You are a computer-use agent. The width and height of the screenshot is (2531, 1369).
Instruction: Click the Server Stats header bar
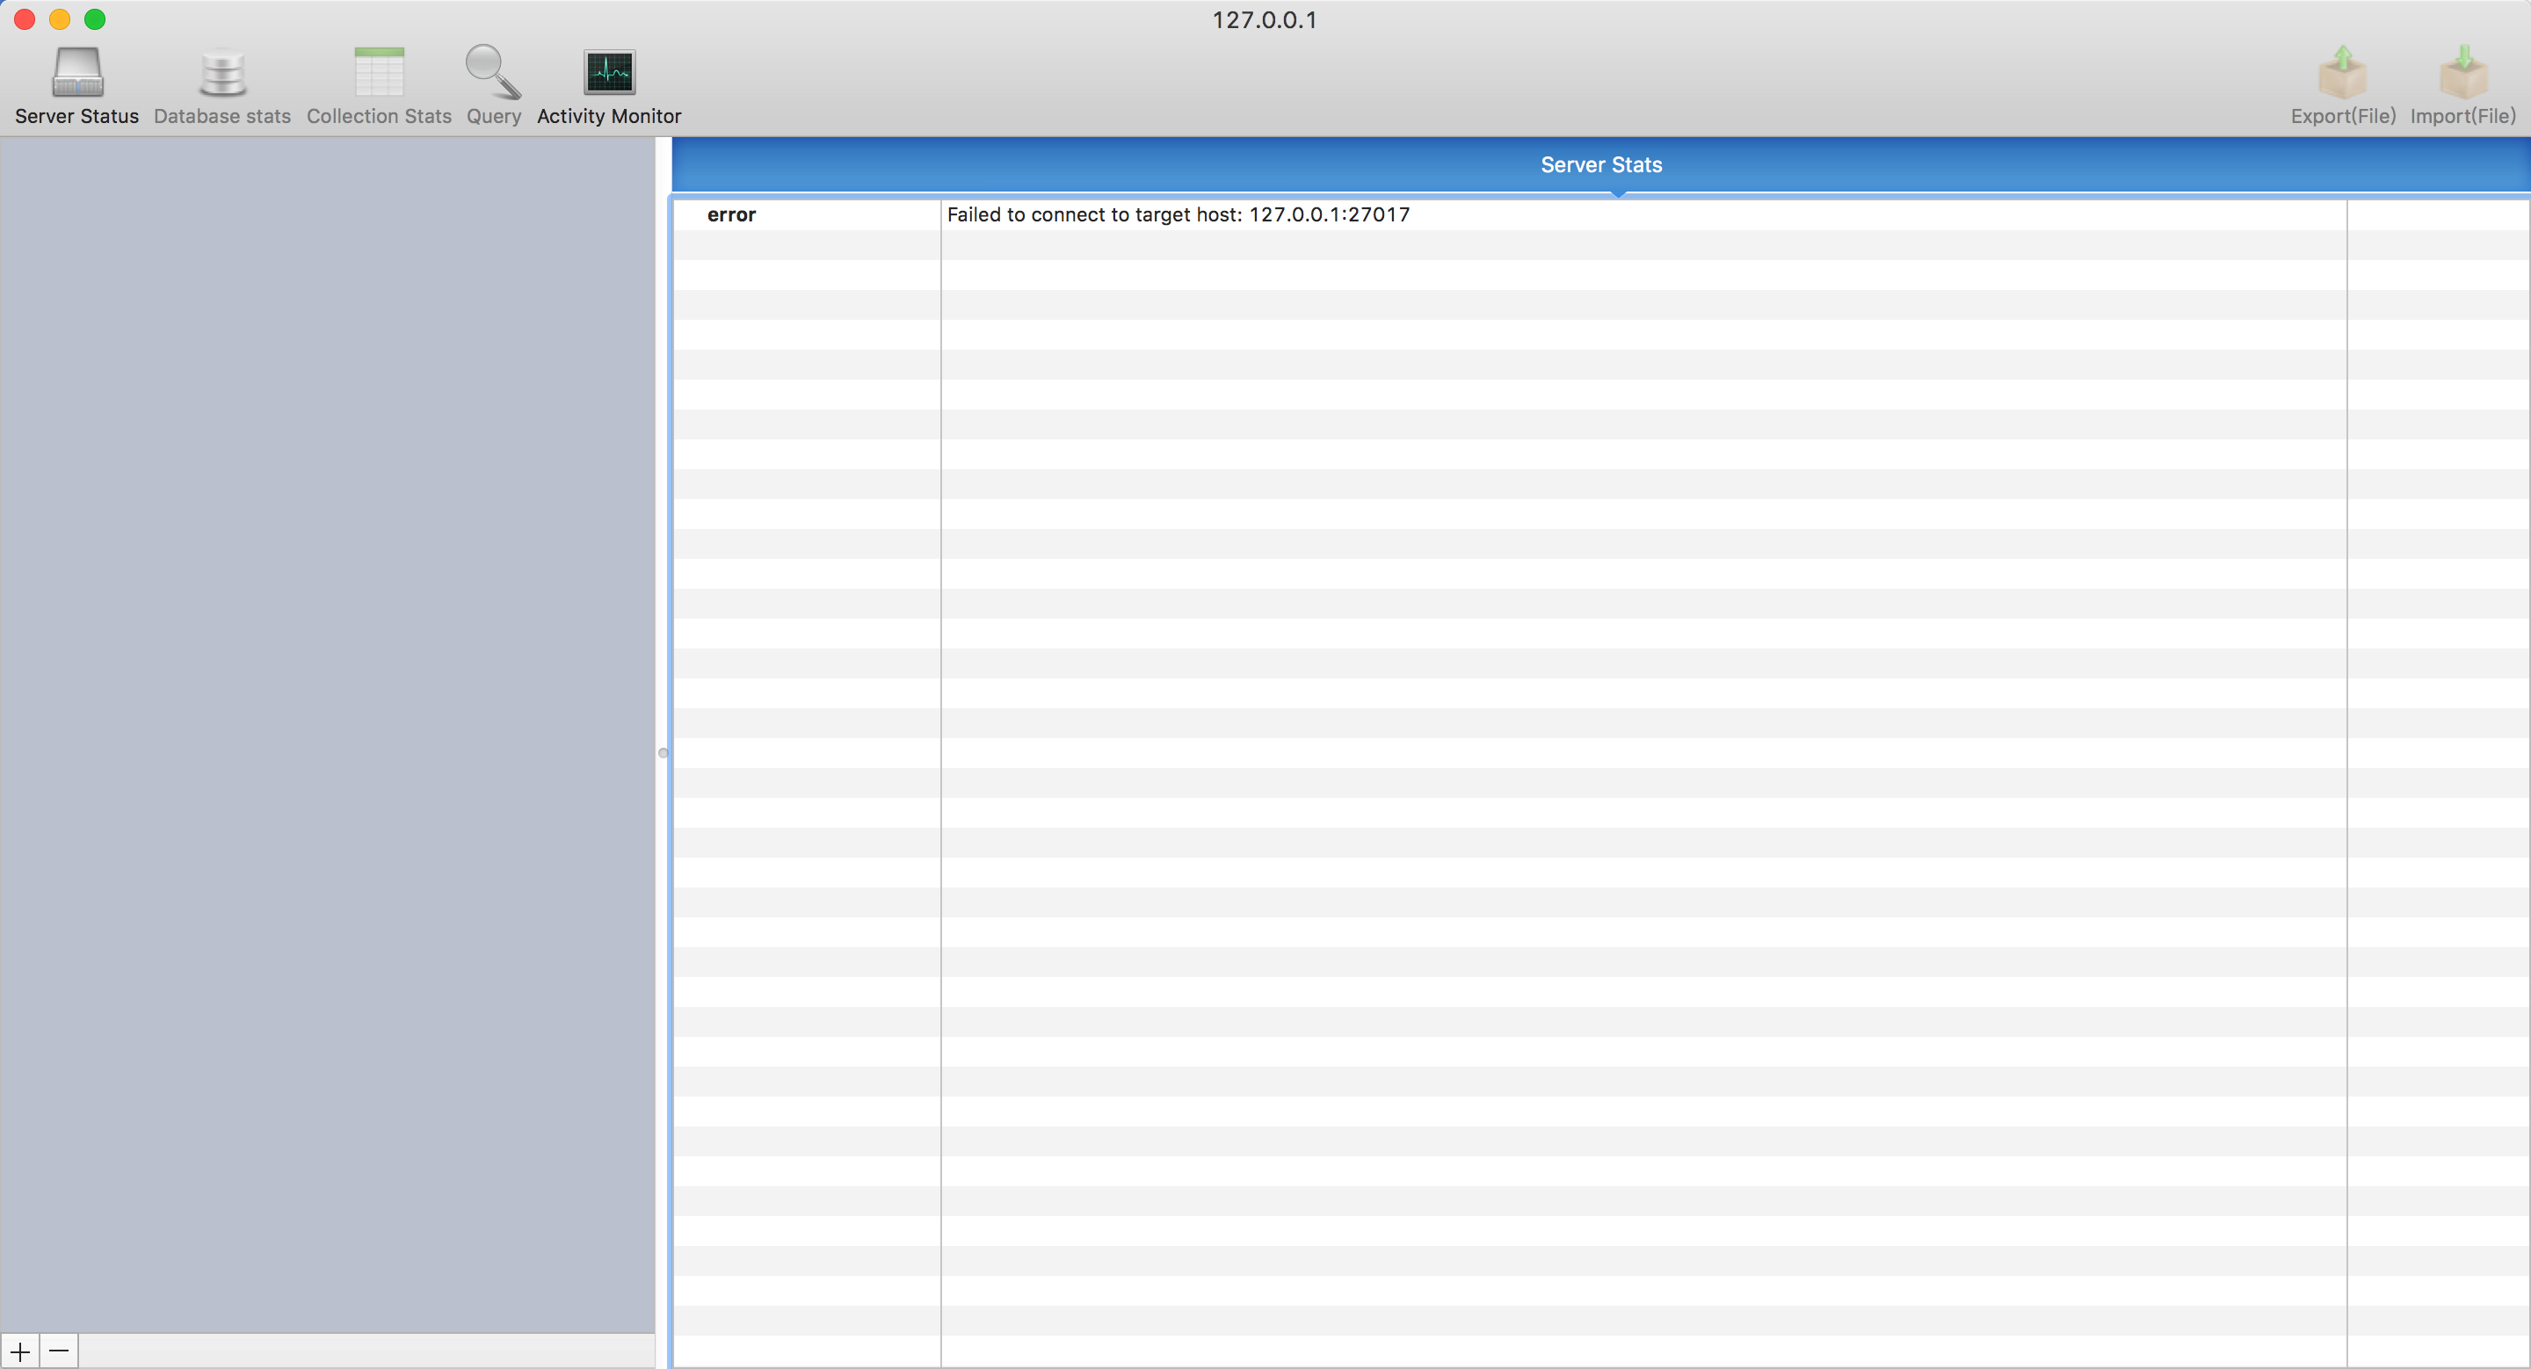coord(1600,165)
